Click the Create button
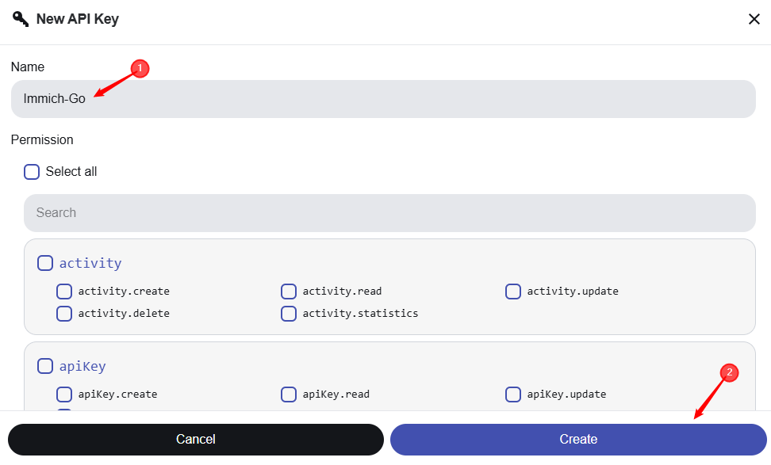 (577, 440)
